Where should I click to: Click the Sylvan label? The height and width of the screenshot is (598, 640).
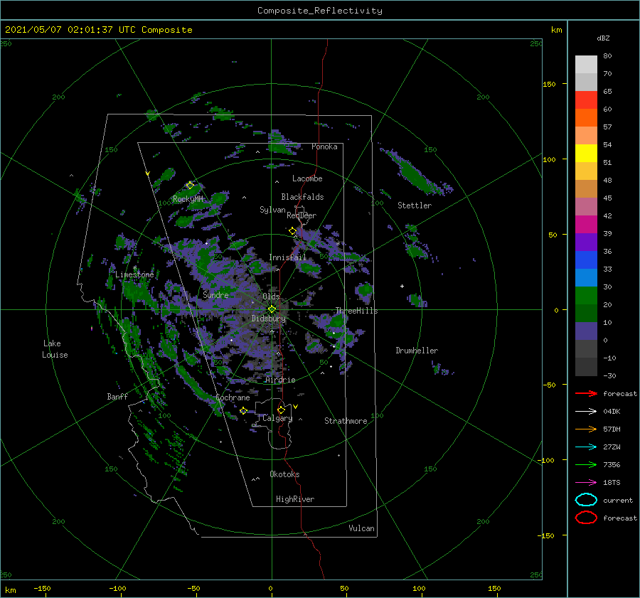coord(272,210)
